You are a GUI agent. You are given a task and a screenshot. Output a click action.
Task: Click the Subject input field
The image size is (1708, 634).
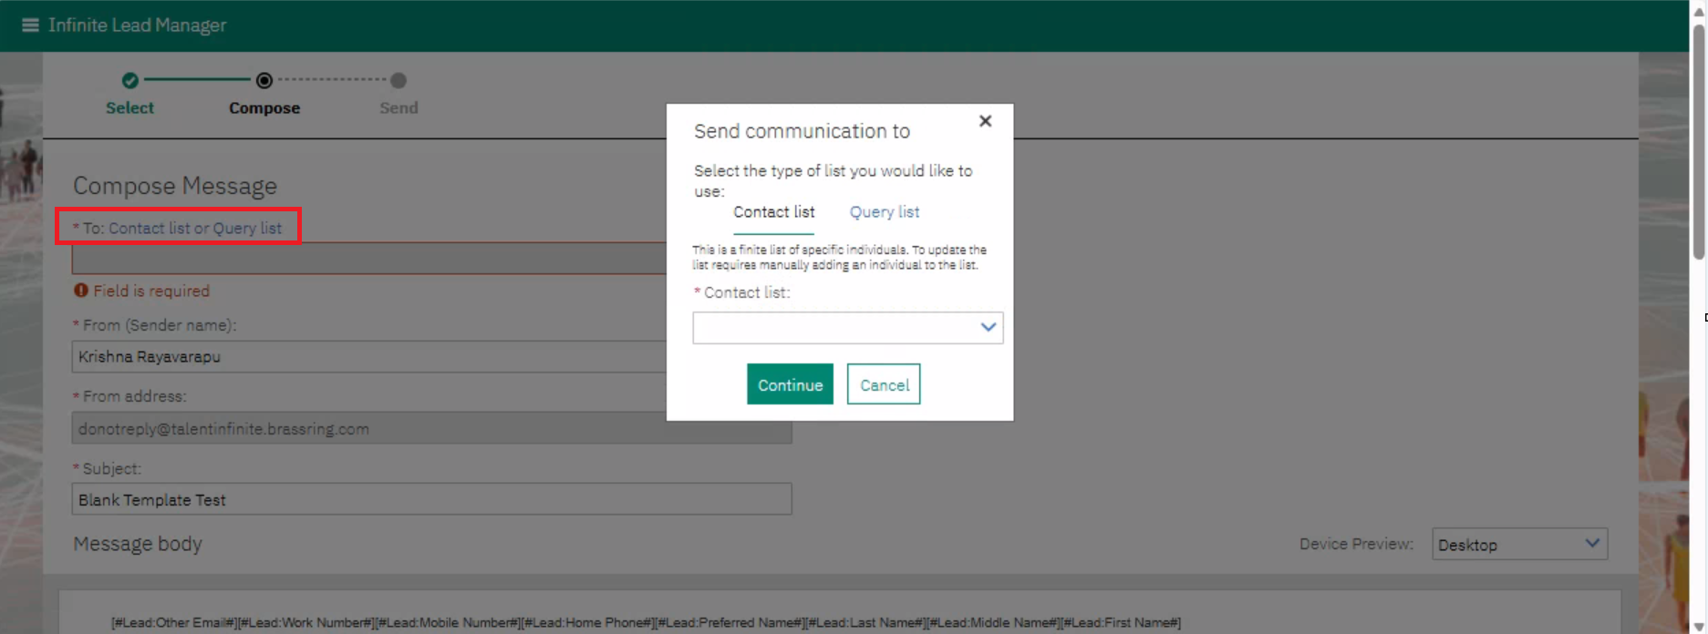click(x=430, y=500)
